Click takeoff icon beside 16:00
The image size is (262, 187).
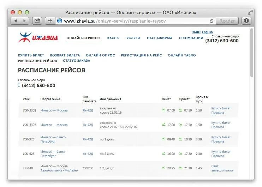163,153
